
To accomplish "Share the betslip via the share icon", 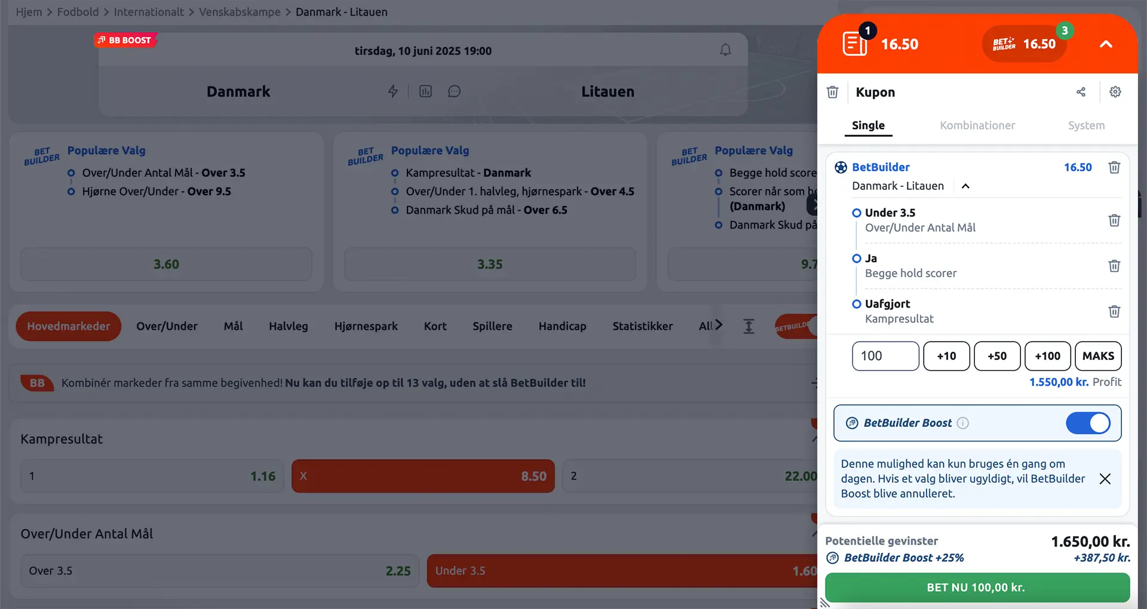I will tap(1081, 92).
